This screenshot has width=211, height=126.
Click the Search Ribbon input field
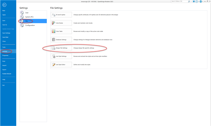179,1
